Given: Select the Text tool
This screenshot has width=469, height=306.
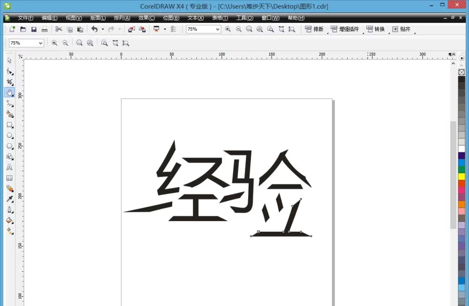Looking at the screenshot, I should pos(9,167).
